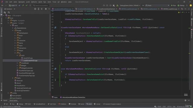The image size is (193, 108).
Task: Click the Update Project blue arrow icon
Action: pos(20,5)
